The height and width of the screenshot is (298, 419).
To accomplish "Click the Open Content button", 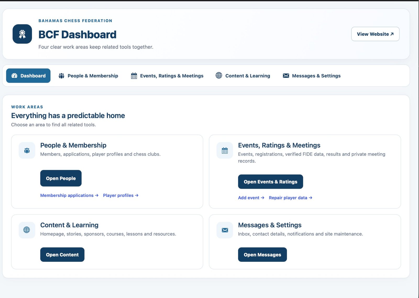I will [62, 255].
